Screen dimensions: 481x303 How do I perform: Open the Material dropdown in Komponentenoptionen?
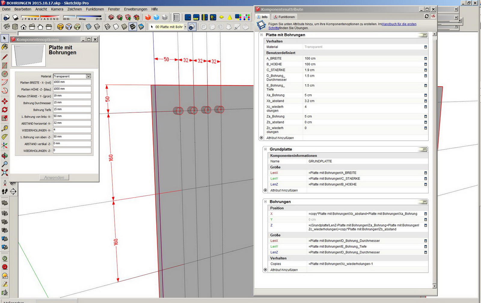[x=88, y=76]
